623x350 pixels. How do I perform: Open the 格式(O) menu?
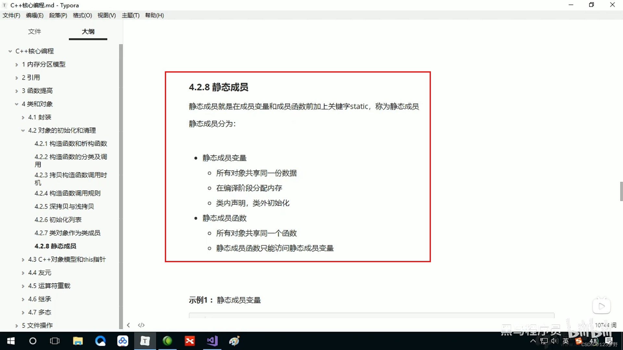pyautogui.click(x=82, y=15)
